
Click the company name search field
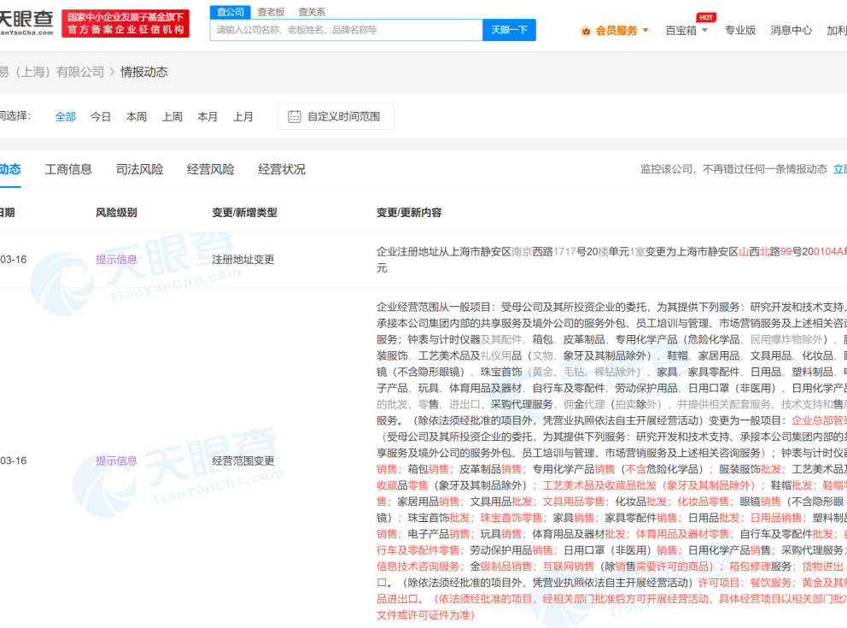pos(346,30)
